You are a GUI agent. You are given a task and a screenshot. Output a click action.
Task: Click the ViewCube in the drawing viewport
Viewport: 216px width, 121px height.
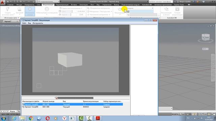pos(206,38)
